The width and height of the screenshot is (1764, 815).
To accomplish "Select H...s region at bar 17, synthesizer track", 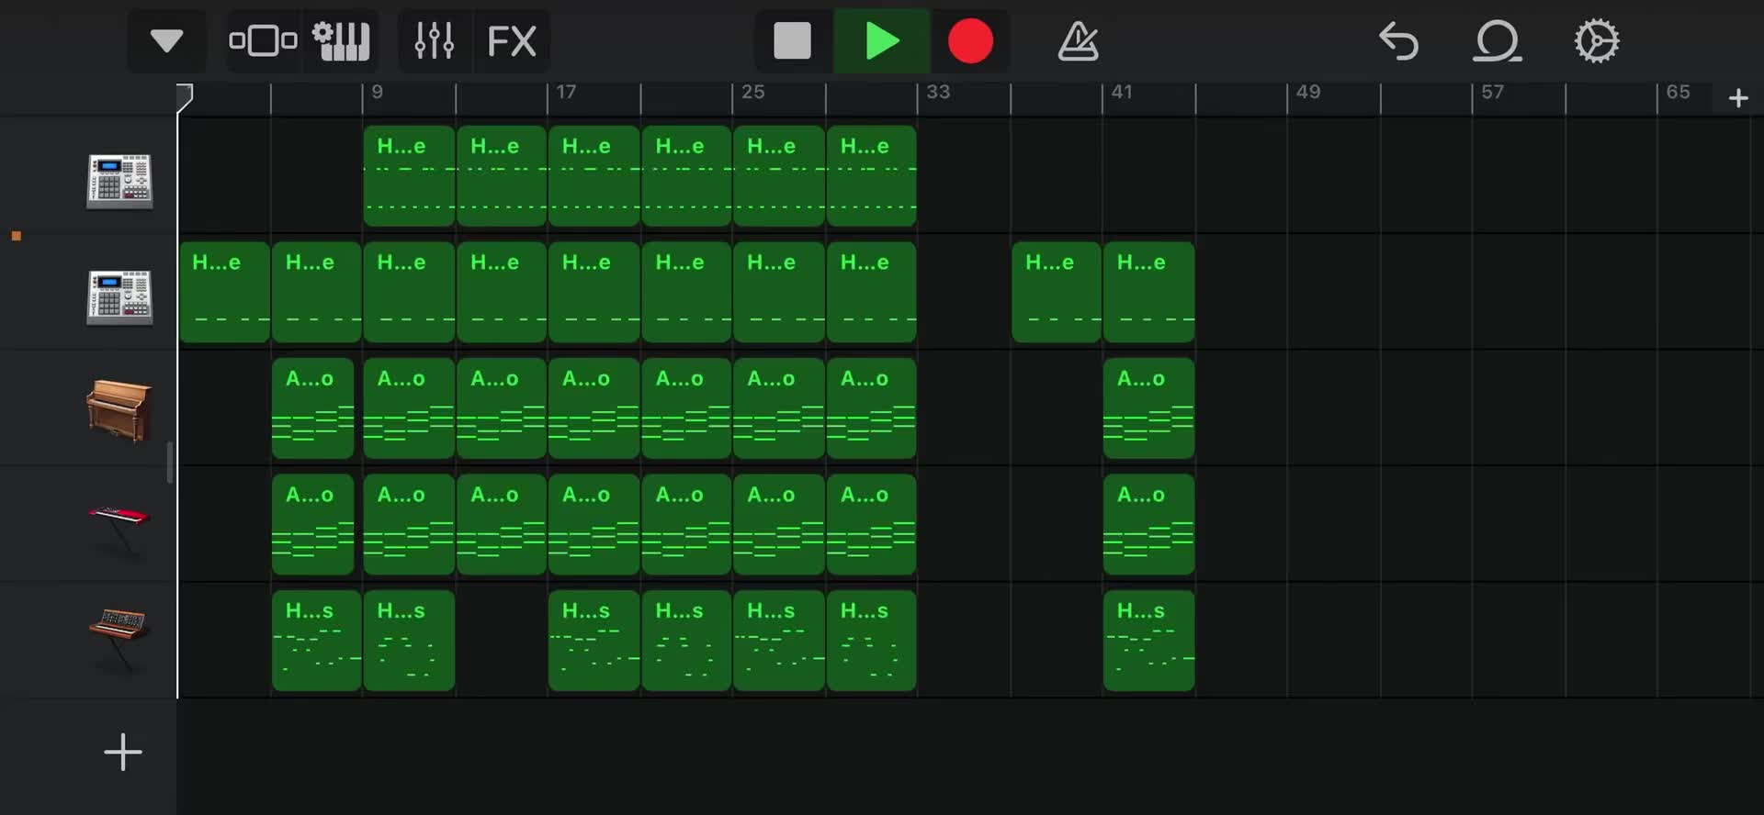I will click(x=594, y=641).
